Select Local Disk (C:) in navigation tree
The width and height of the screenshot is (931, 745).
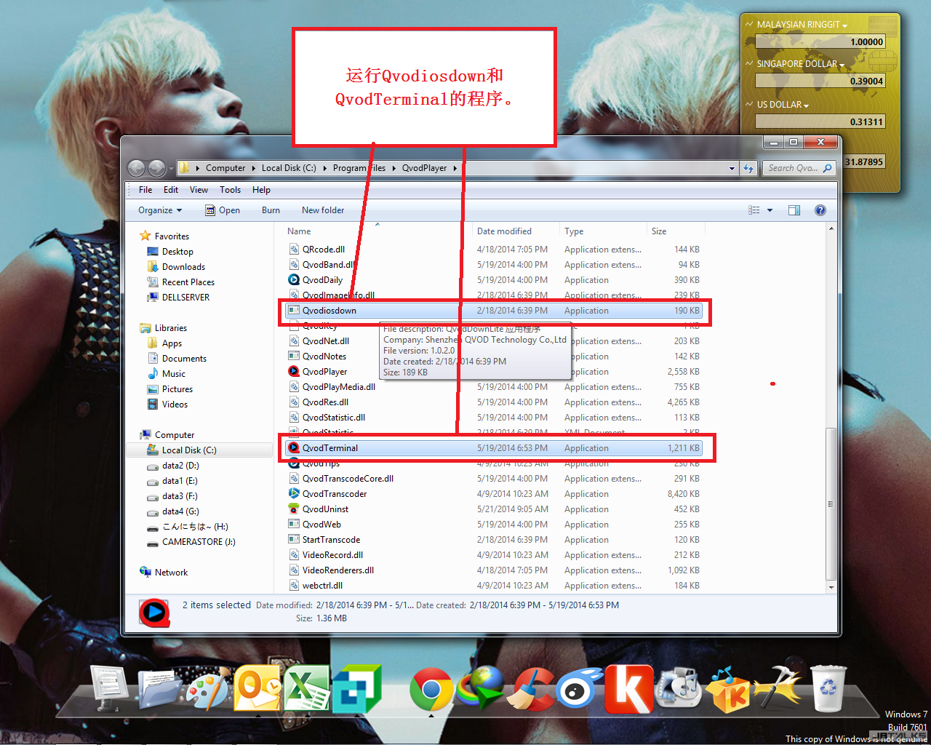pyautogui.click(x=188, y=450)
